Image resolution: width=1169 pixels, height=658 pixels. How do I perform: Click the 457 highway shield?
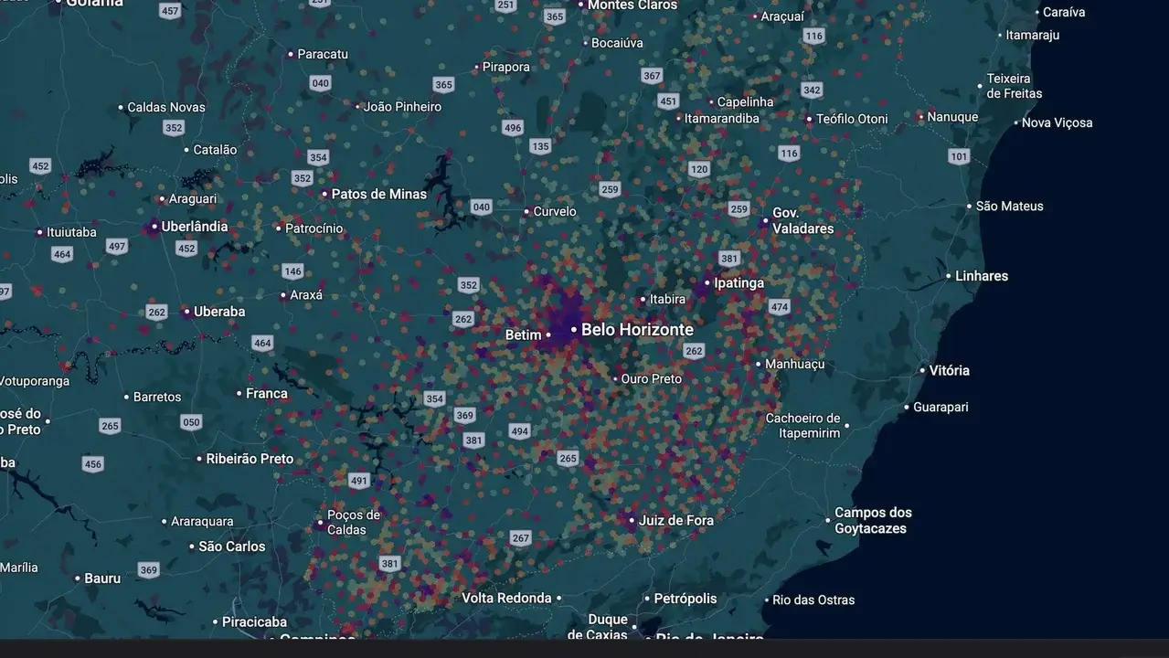point(170,11)
